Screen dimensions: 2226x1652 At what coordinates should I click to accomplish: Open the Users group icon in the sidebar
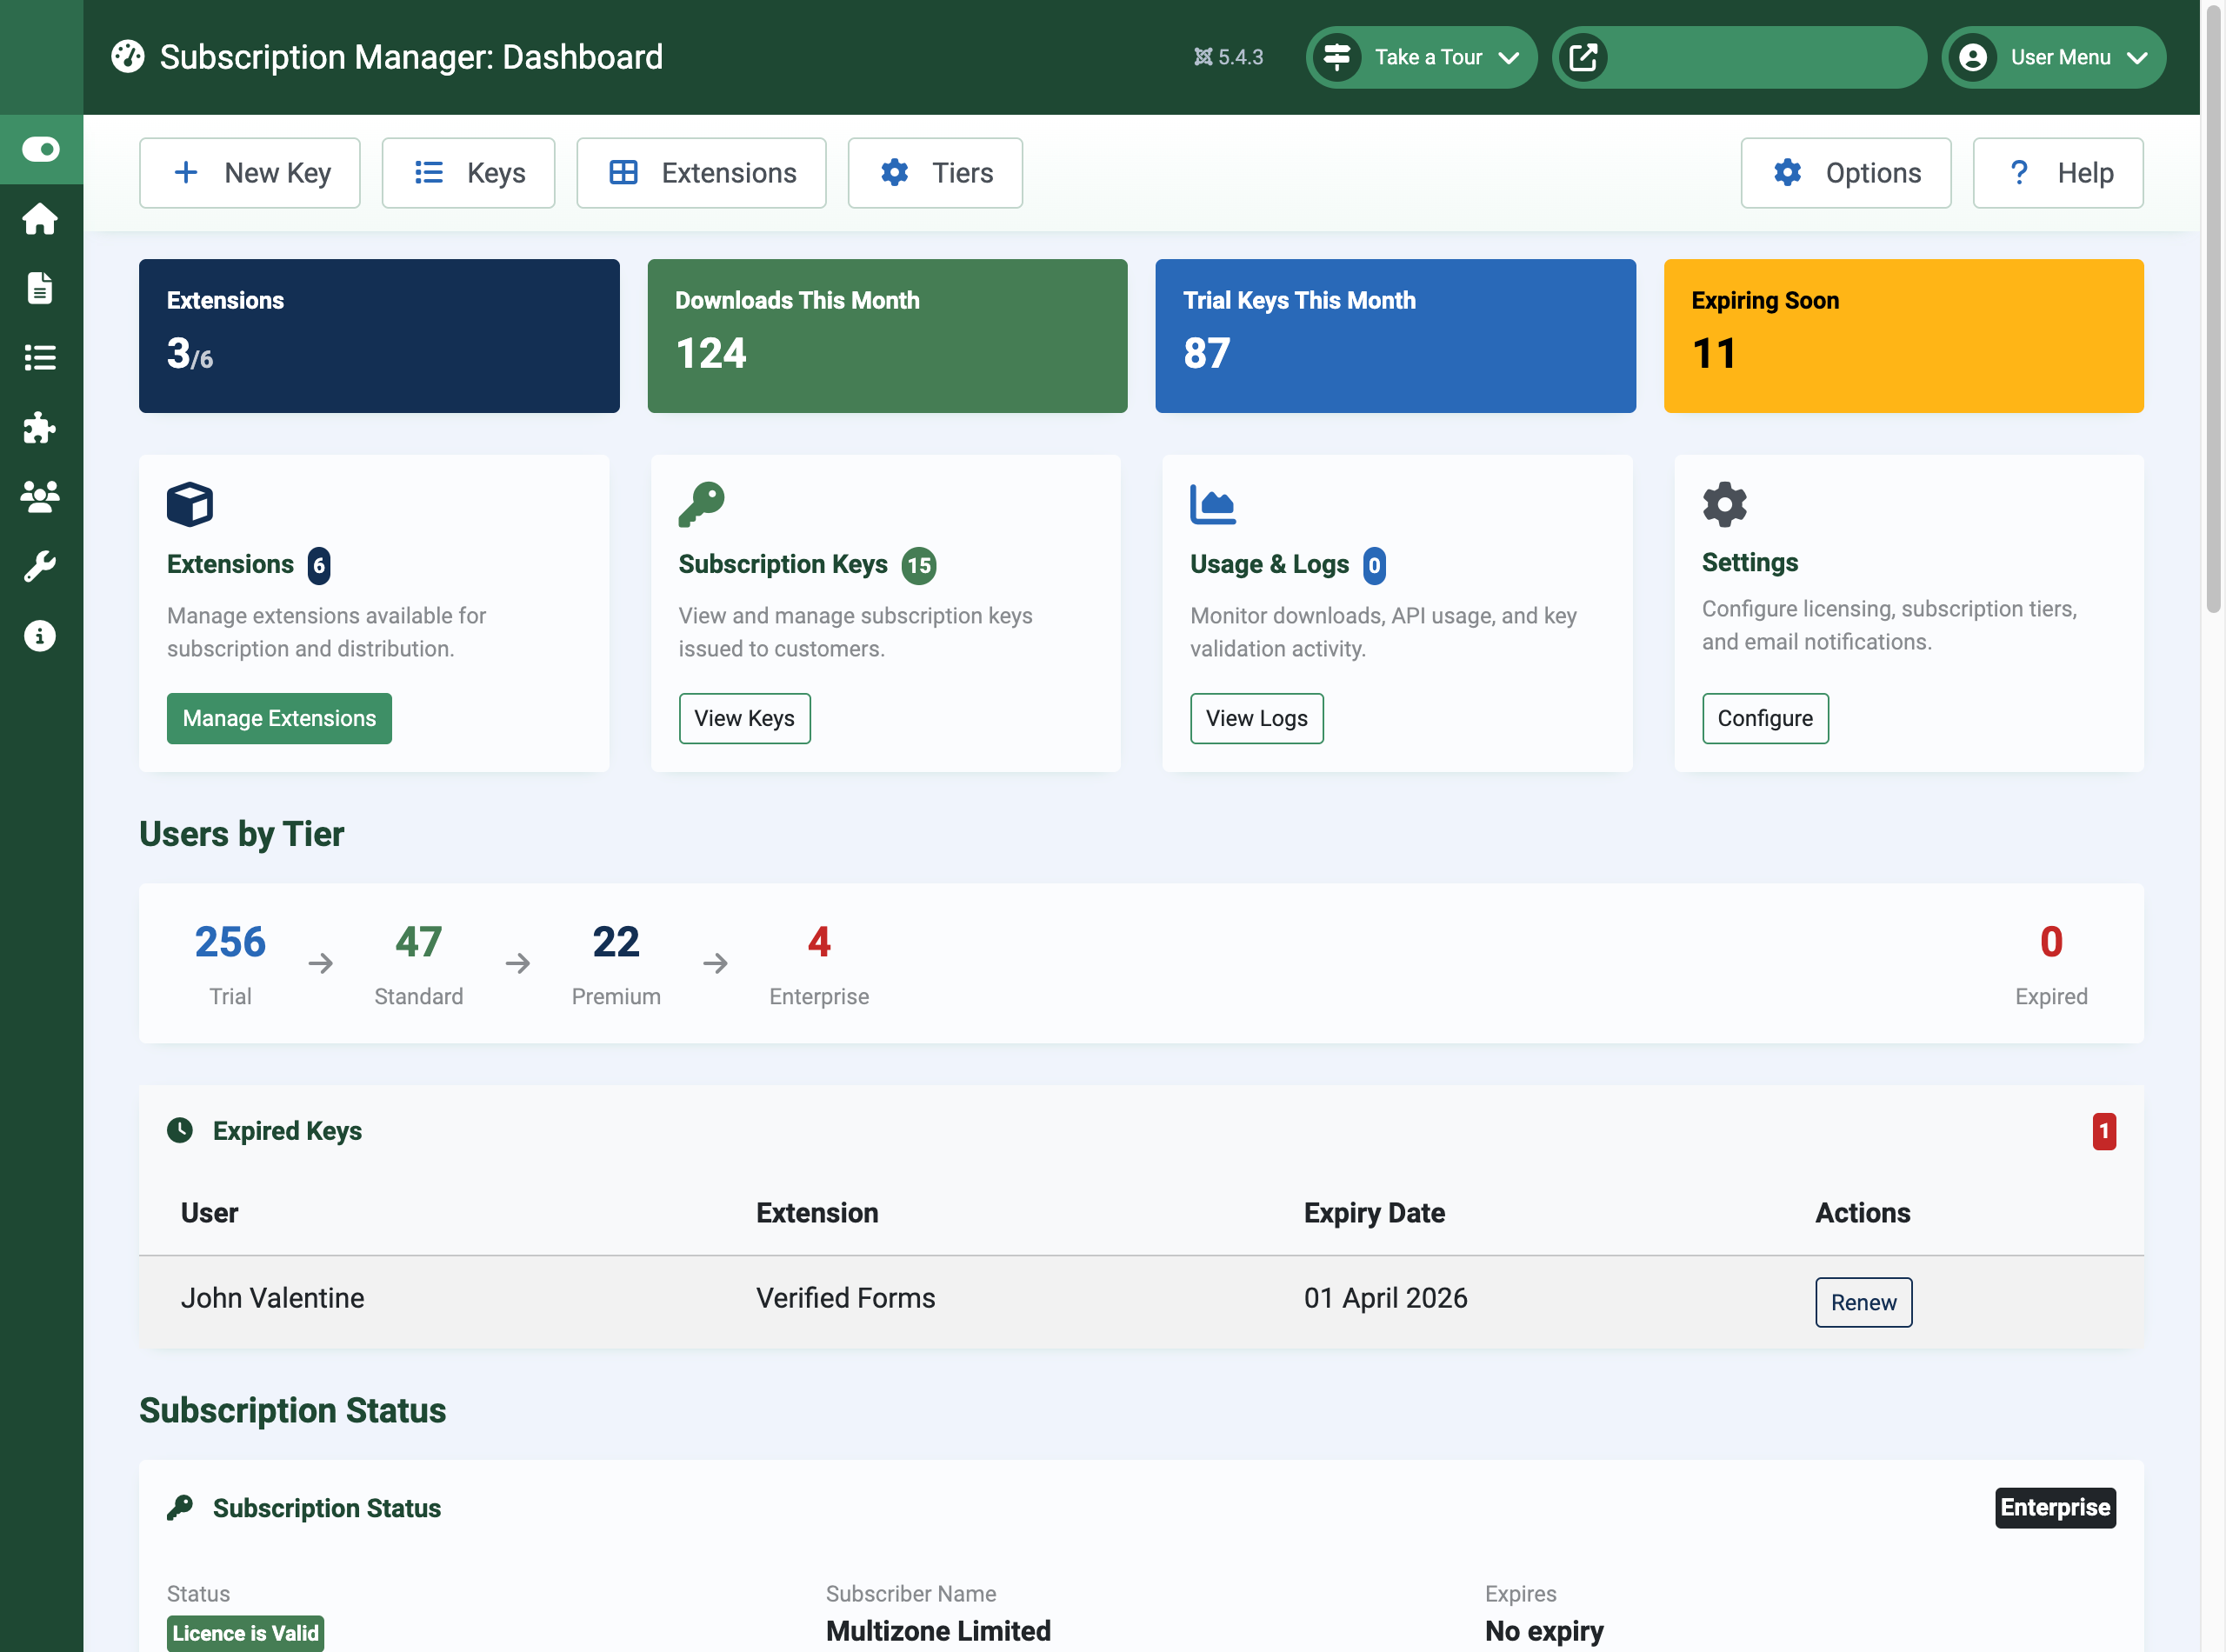(40, 497)
